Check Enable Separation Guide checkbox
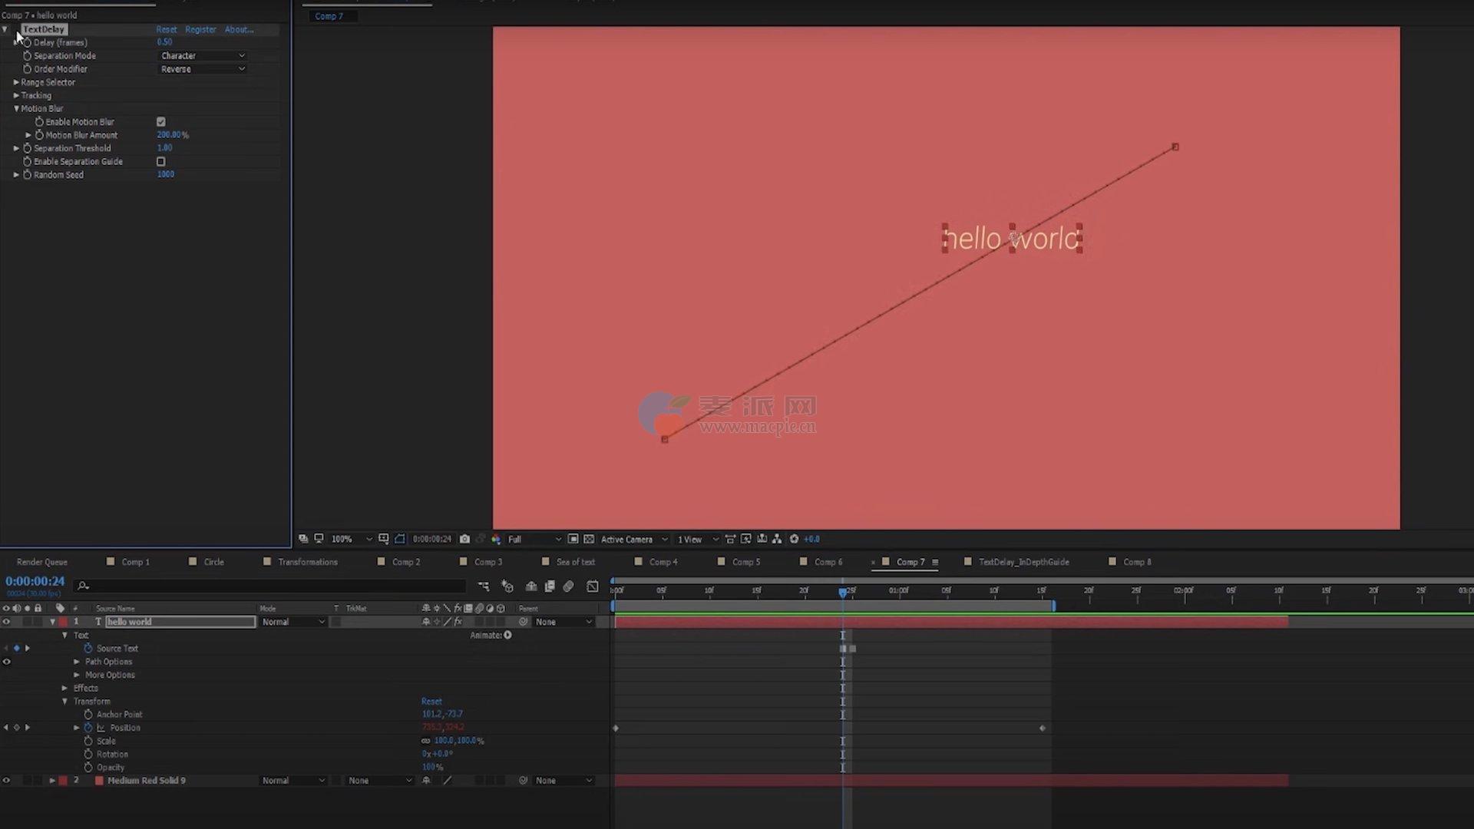This screenshot has width=1474, height=829. tap(161, 162)
